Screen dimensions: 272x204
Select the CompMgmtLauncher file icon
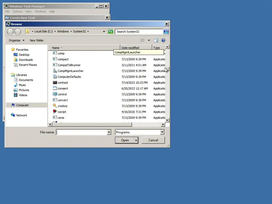pos(55,71)
